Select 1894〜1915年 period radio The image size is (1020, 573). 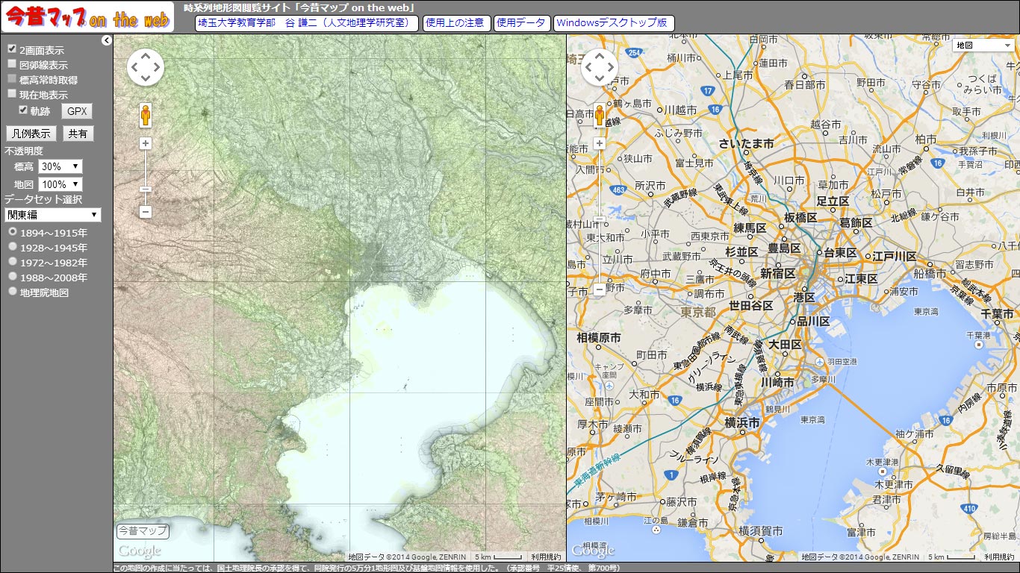(13, 232)
